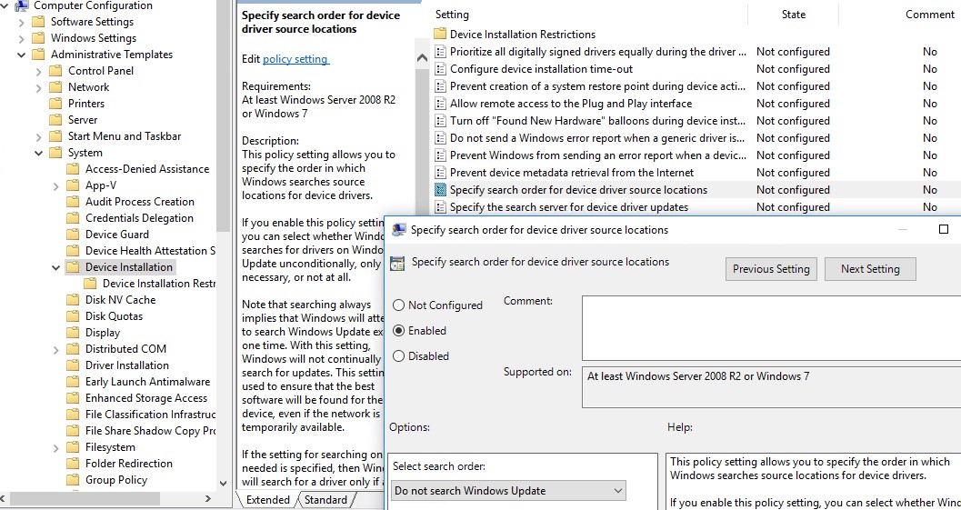Expand the Windows Settings tree node

(x=22, y=38)
